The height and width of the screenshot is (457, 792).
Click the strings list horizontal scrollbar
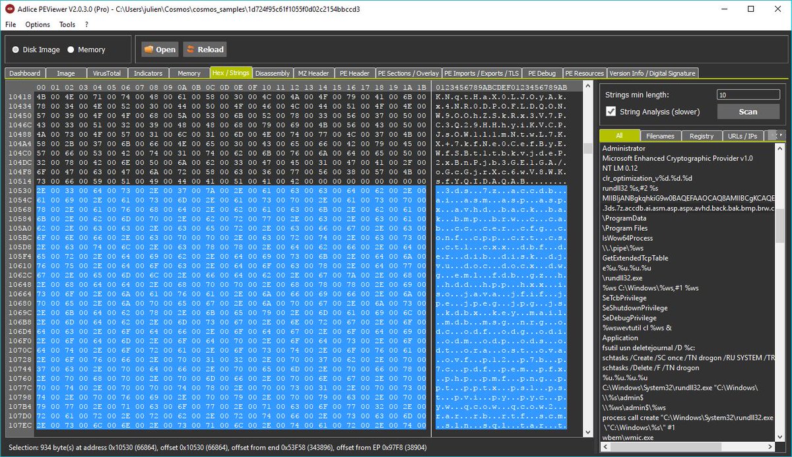coord(687,447)
